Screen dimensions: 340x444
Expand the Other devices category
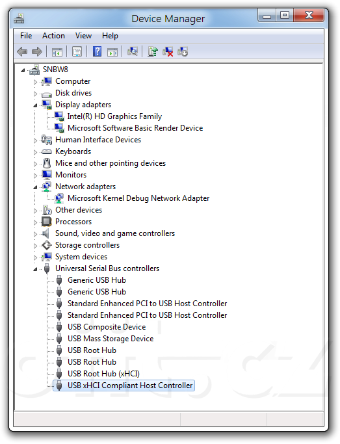tap(35, 211)
